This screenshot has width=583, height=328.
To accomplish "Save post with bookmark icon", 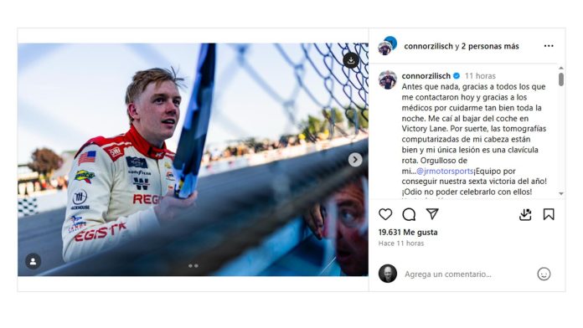I will (x=549, y=214).
